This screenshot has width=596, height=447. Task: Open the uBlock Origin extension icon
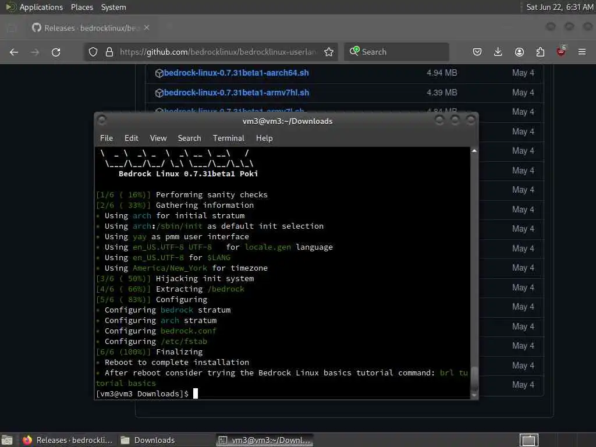(x=561, y=52)
